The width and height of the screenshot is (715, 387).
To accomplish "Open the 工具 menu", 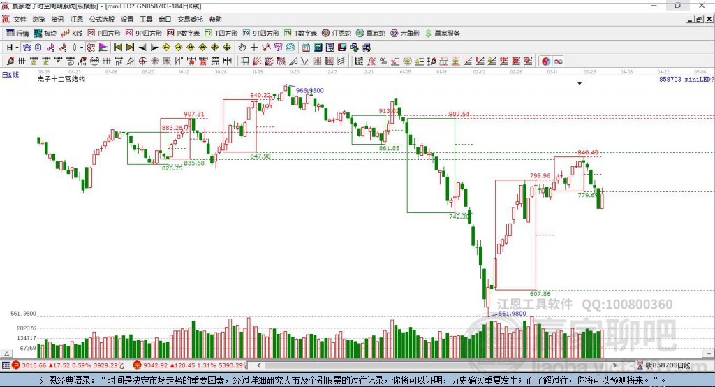I will tap(146, 19).
